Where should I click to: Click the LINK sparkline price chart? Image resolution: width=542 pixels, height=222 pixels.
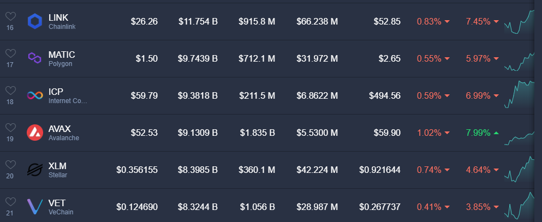[520, 21]
